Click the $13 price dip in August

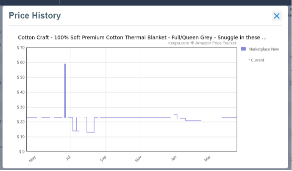pos(91,132)
